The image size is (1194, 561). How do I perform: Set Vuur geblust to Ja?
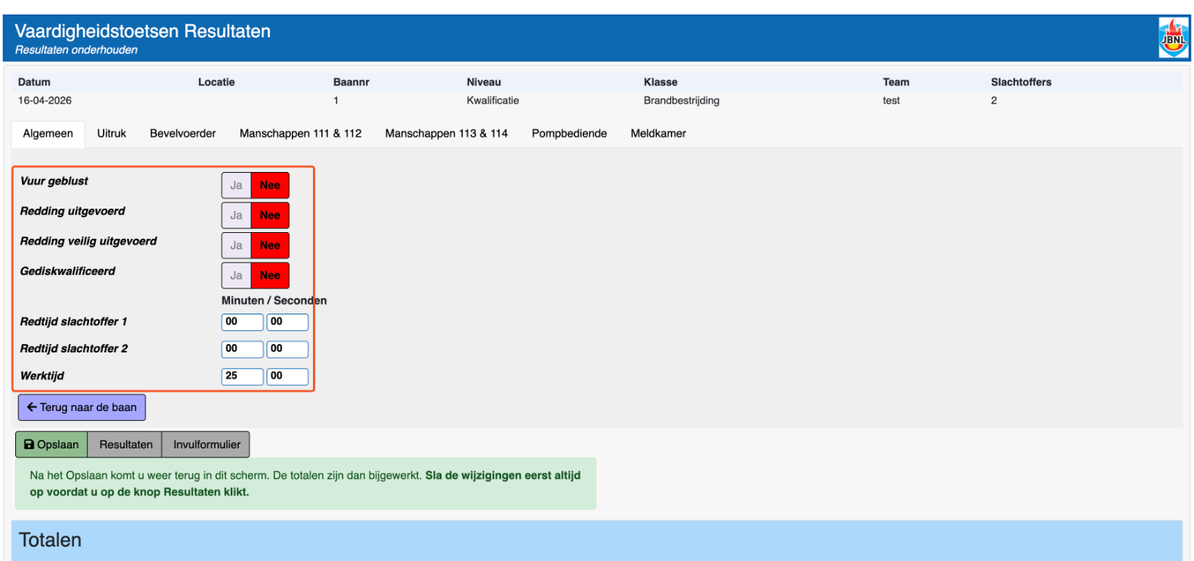click(236, 185)
